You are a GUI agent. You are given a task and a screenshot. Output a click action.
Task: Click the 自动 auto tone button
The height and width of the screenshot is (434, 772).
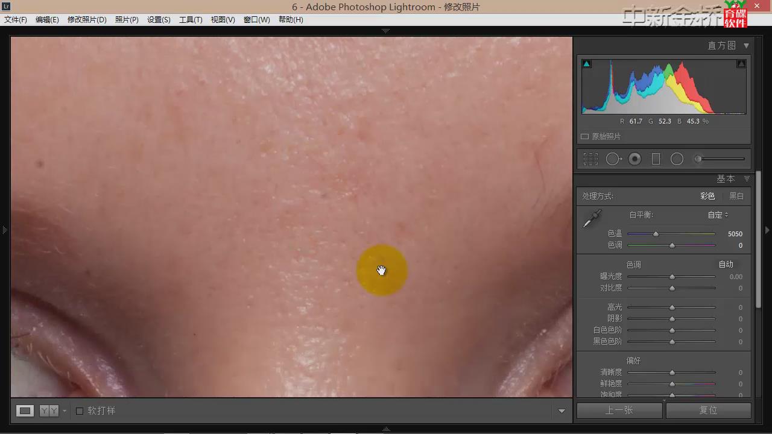(726, 264)
